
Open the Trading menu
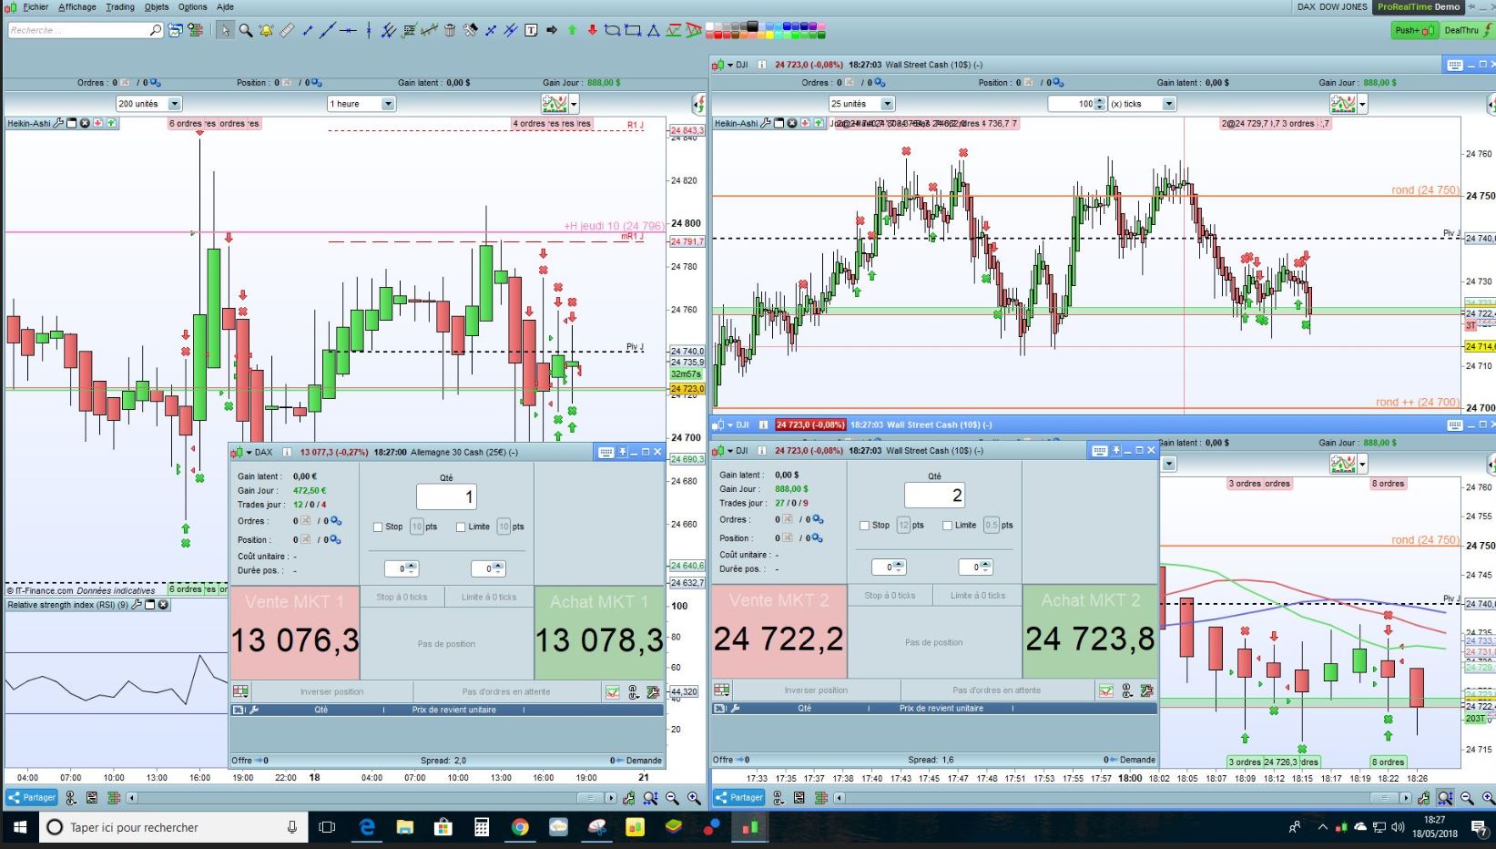point(120,6)
